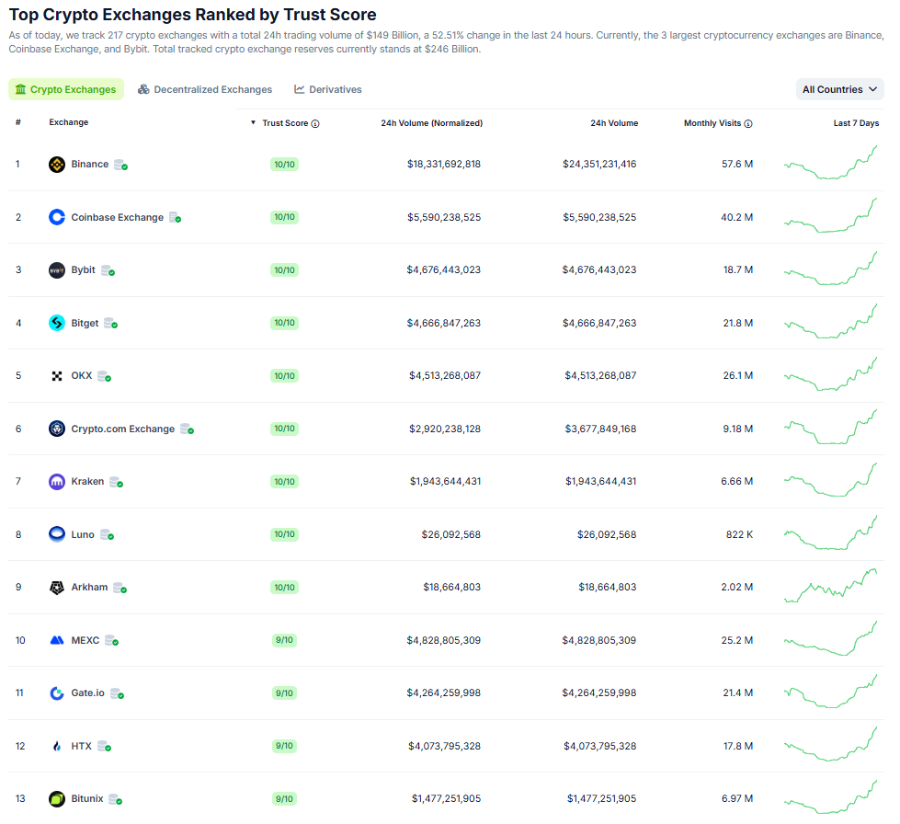Screen dimensions: 900x824
Task: Click Binance's Last 7 Days sparkline chart
Action: pyautogui.click(x=830, y=163)
